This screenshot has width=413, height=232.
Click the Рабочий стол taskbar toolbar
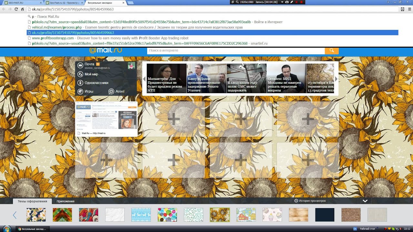click(x=368, y=229)
